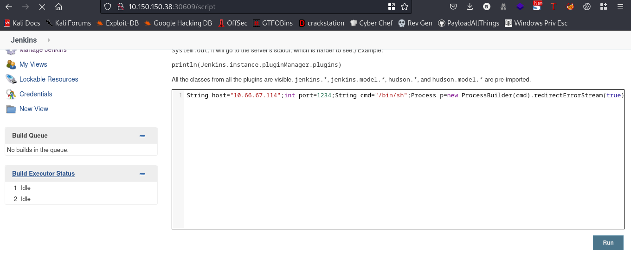This screenshot has width=631, height=253.
Task: Click the Credentials keys icon
Action: (x=11, y=94)
